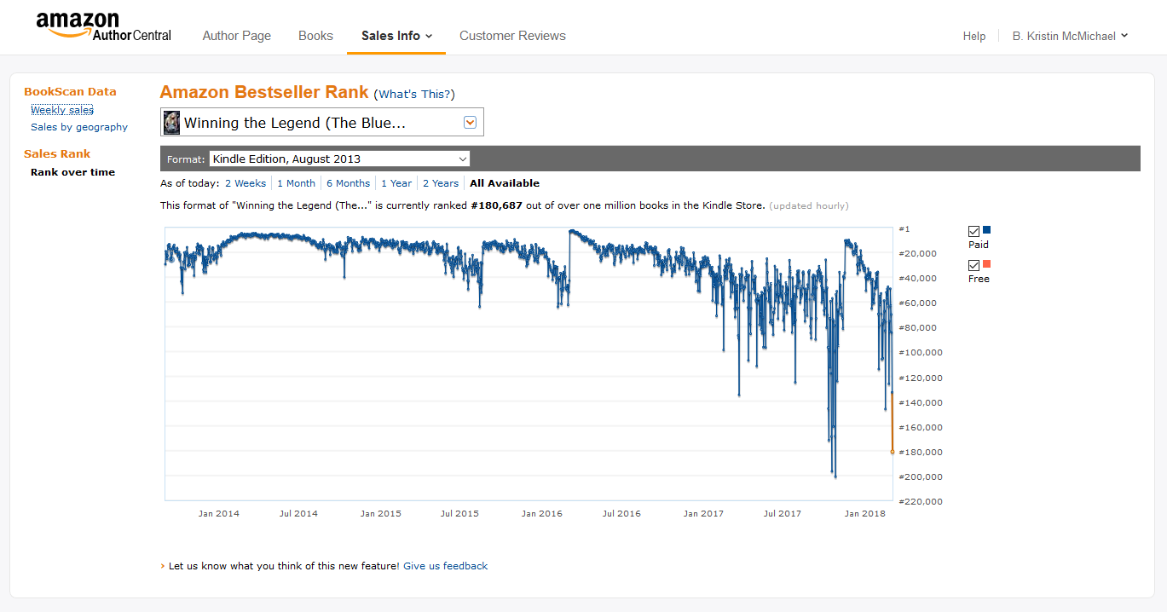Click the What's This? help link

414,95
